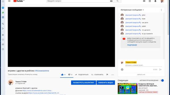
Task: Open WhatsApp in the browser sidebar
Action: (3, 13)
